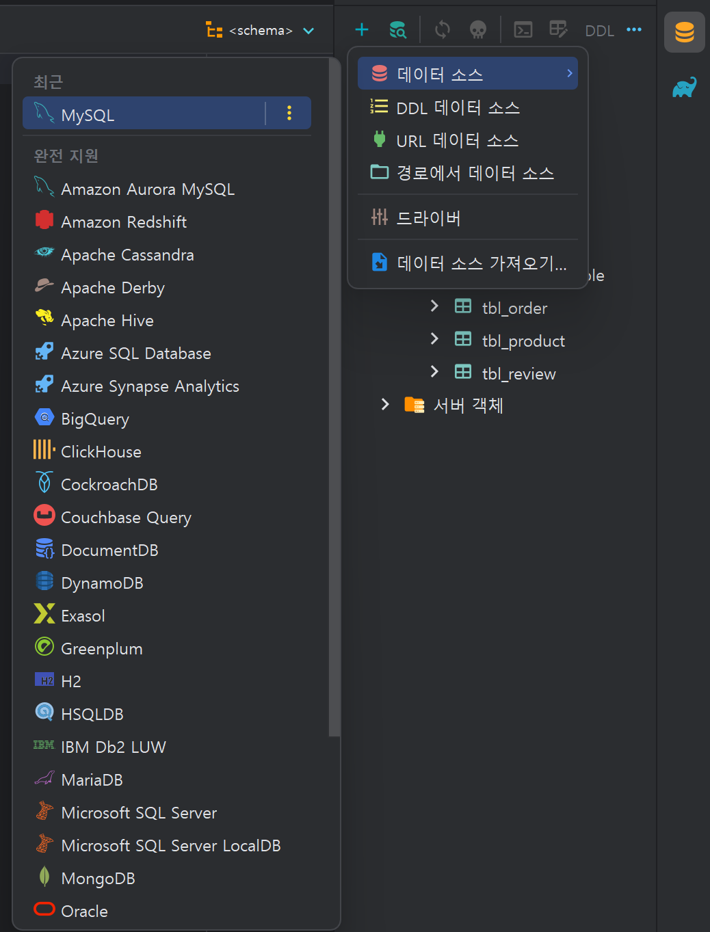
Task: Open the Database tool window icon
Action: coord(685,32)
